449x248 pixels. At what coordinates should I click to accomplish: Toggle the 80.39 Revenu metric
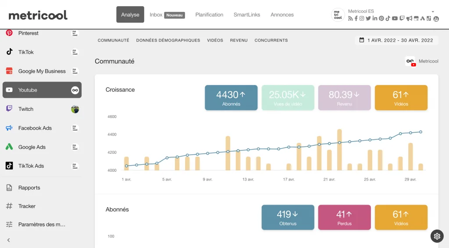tap(345, 98)
